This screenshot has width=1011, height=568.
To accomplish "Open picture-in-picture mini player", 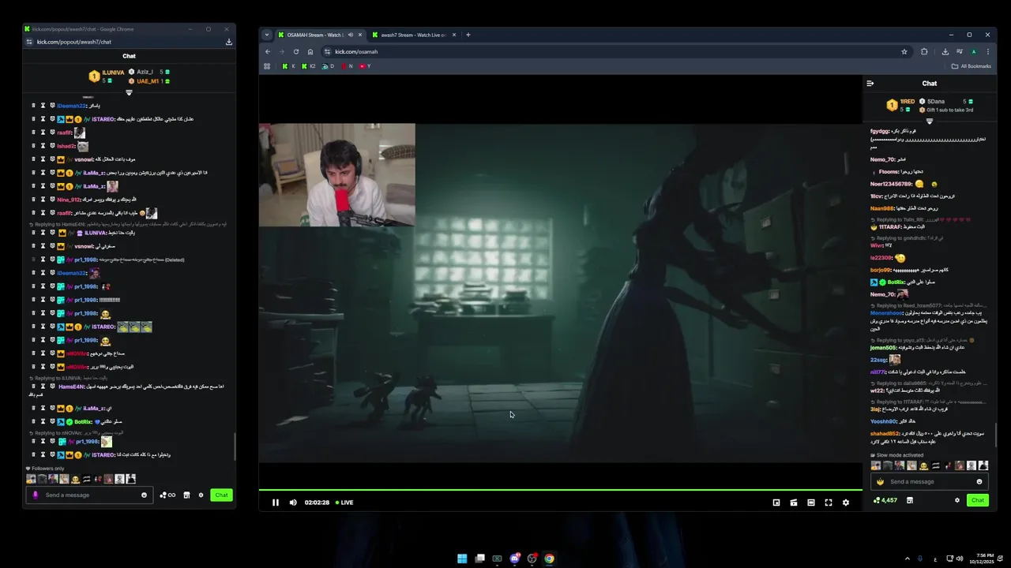I will (x=776, y=503).
